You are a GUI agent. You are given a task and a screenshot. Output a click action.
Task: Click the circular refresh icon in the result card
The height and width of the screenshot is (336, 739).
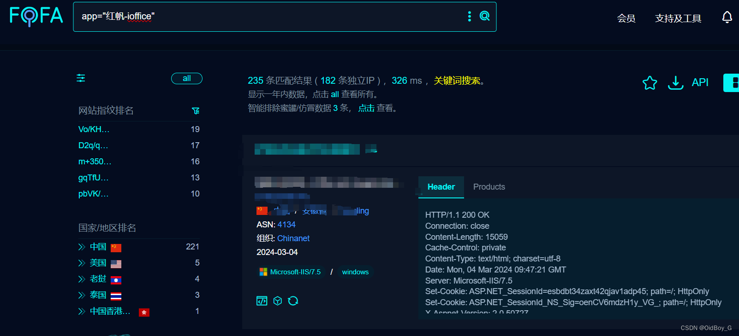click(293, 301)
